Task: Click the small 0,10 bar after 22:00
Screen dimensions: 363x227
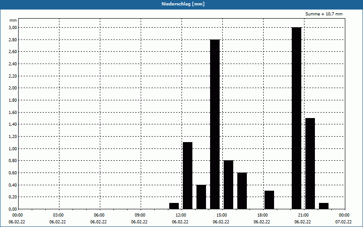Action: point(324,206)
